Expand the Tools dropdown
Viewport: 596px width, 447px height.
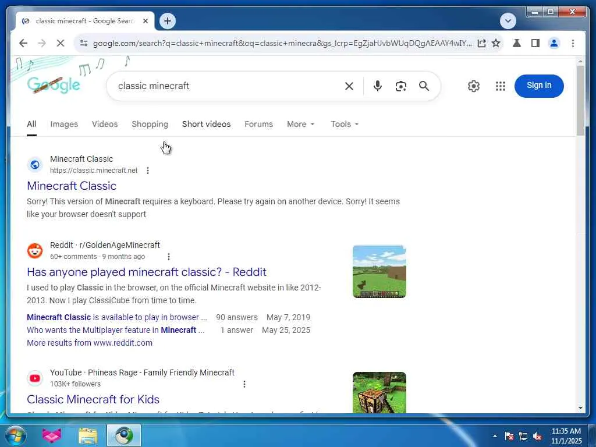(345, 125)
